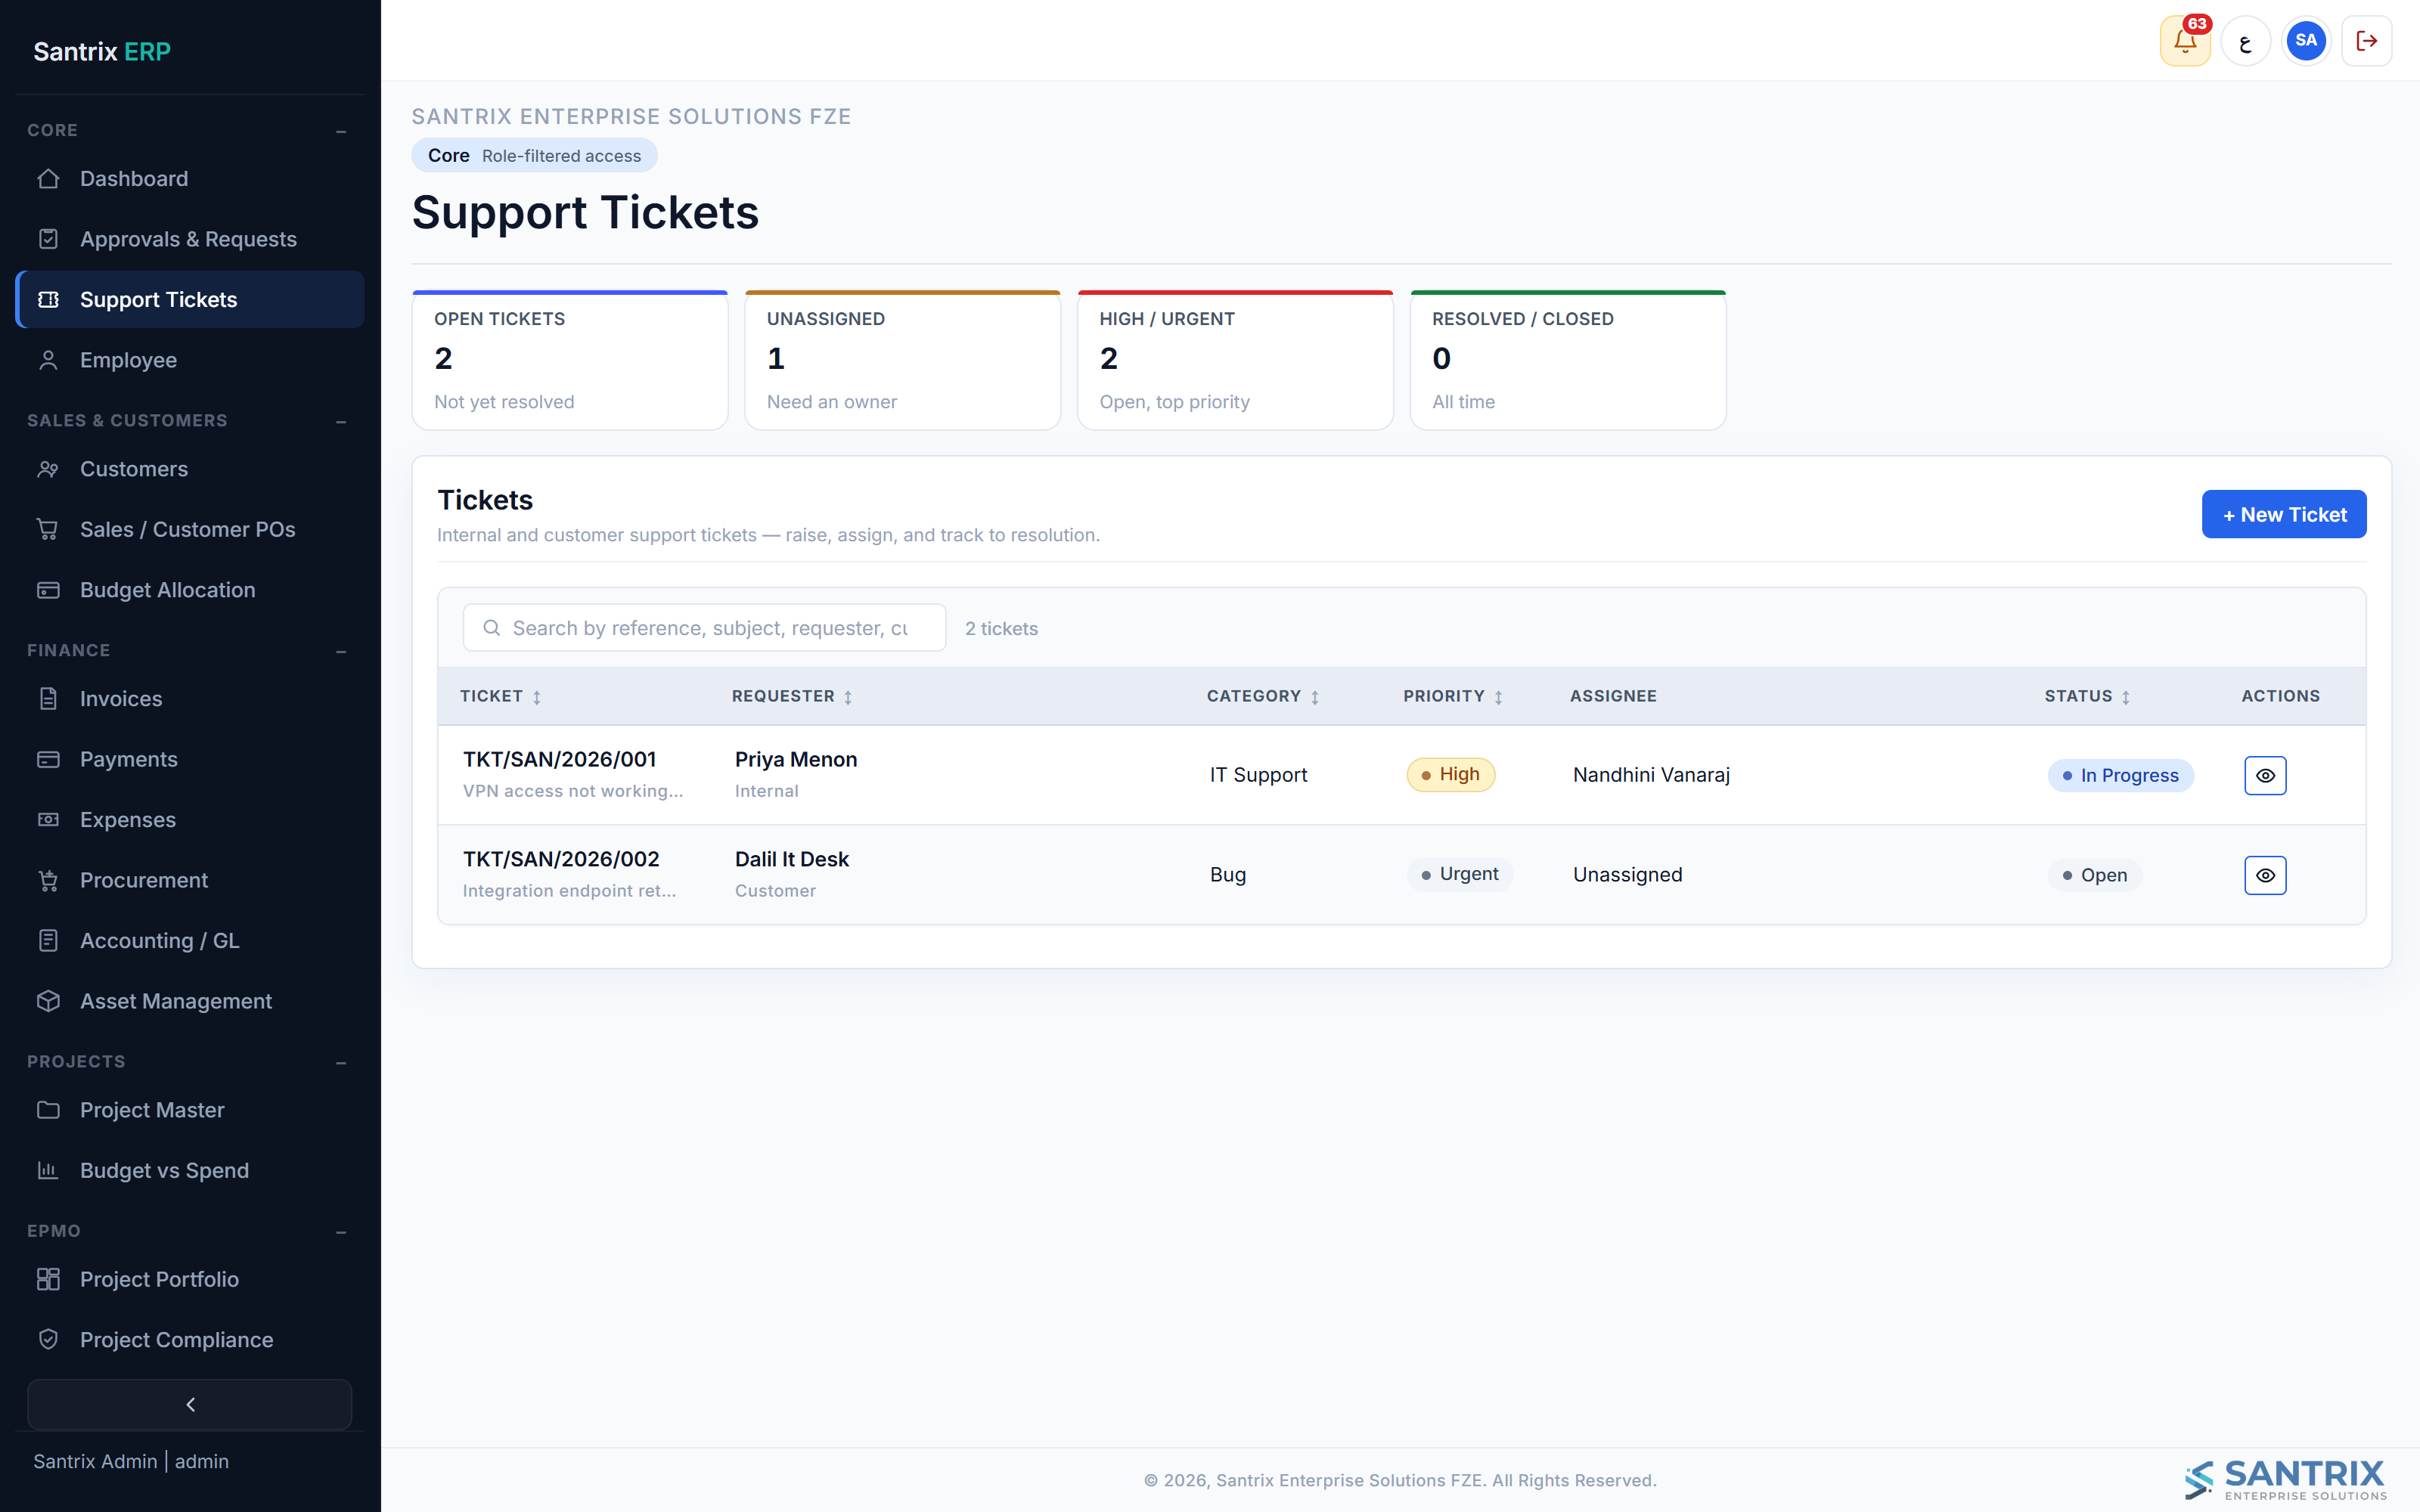Focus the ticket search field

pyautogui.click(x=704, y=628)
